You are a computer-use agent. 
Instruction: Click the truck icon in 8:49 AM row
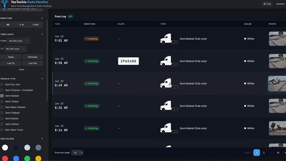click(x=169, y=83)
